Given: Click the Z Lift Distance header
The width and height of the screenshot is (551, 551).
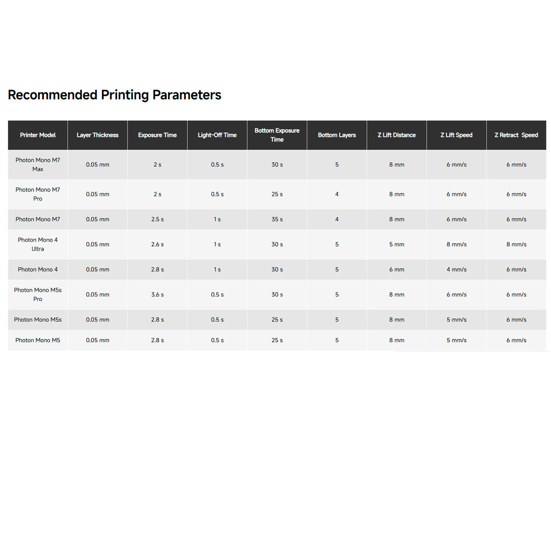Looking at the screenshot, I should pyautogui.click(x=397, y=135).
